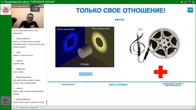Screen dimensions: 196x110
Task: Open the hamburger menu in top bar
Action: click(193, 2)
